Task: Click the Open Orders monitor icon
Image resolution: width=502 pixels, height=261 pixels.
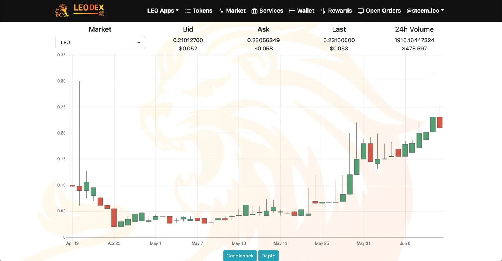Action: tap(361, 11)
